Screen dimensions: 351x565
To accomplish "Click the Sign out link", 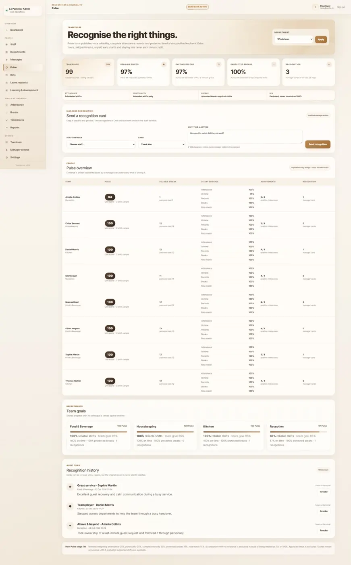I will [x=341, y=7].
